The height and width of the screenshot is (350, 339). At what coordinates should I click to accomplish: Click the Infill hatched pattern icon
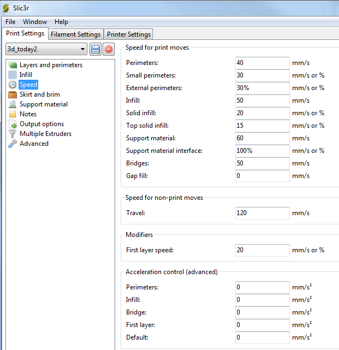pyautogui.click(x=13, y=75)
